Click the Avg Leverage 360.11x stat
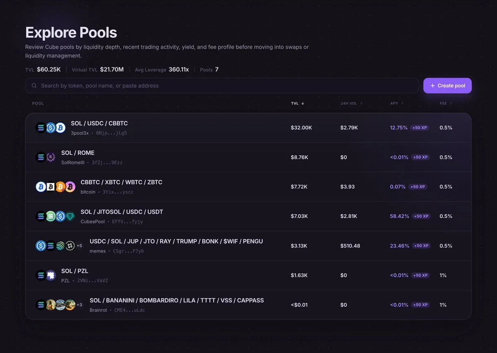The width and height of the screenshot is (497, 353). click(x=162, y=70)
